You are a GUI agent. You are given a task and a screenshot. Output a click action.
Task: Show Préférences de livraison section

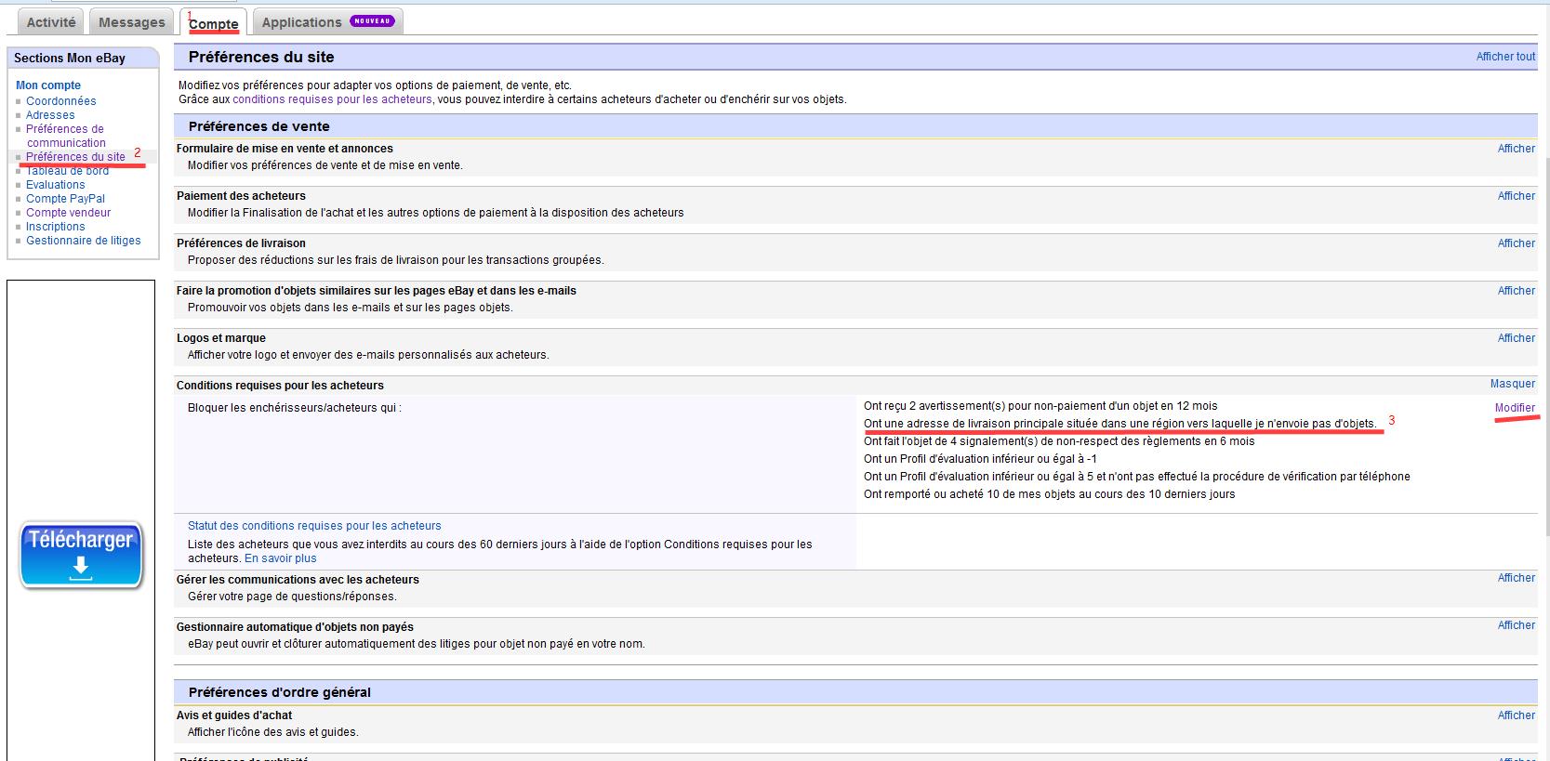click(x=1516, y=243)
